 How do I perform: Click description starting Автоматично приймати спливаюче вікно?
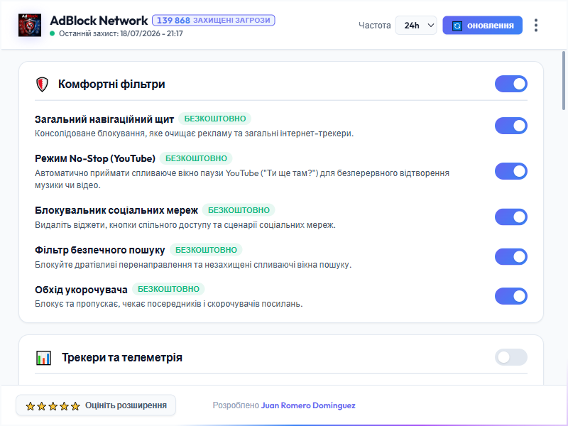[242, 179]
